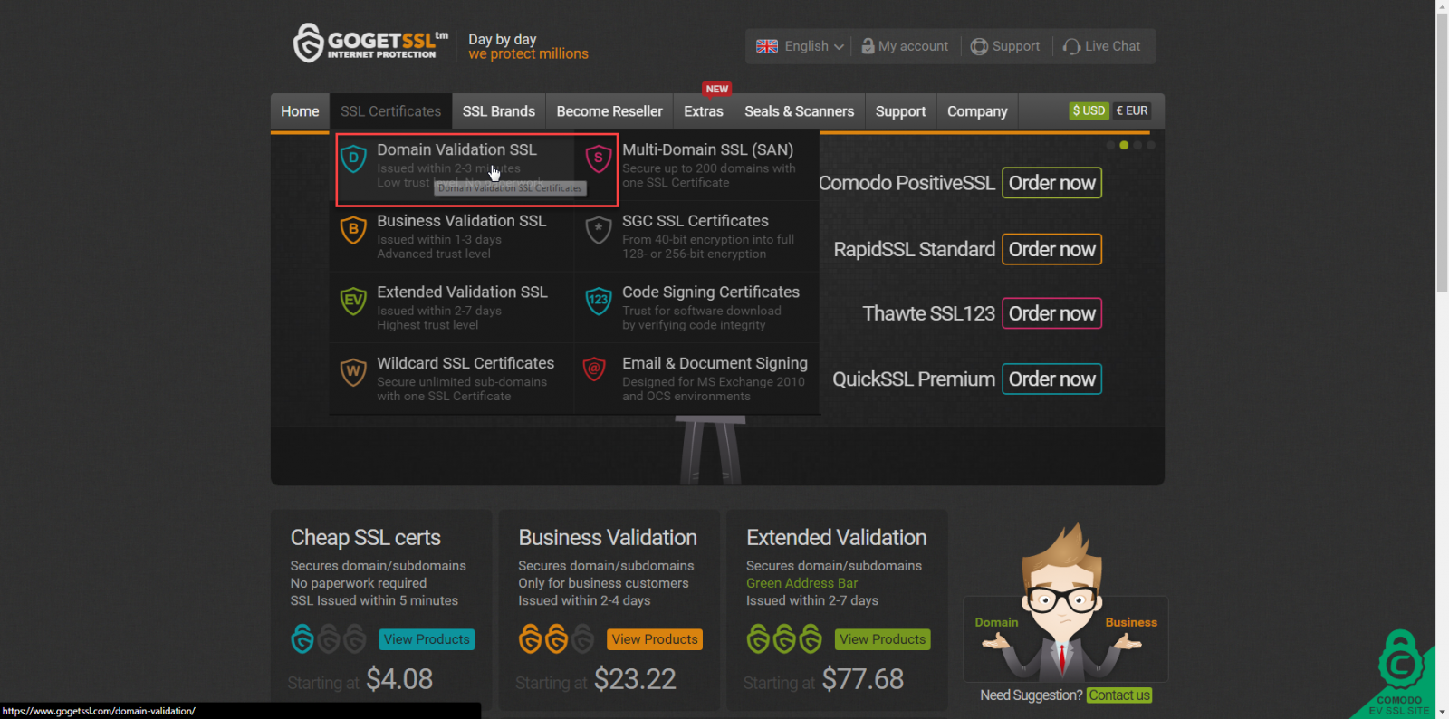Image resolution: width=1449 pixels, height=719 pixels.
Task: Click the blue lock icon under Cheap SSL certs
Action: [x=302, y=639]
